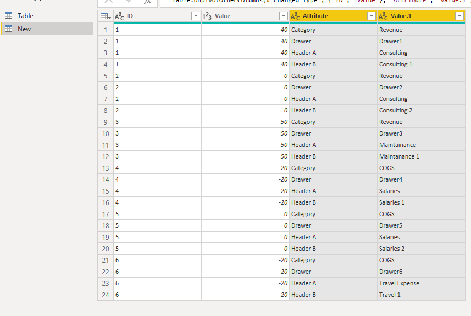Click the Travel 1 cell
This screenshot has width=471, height=316.
[x=421, y=295]
